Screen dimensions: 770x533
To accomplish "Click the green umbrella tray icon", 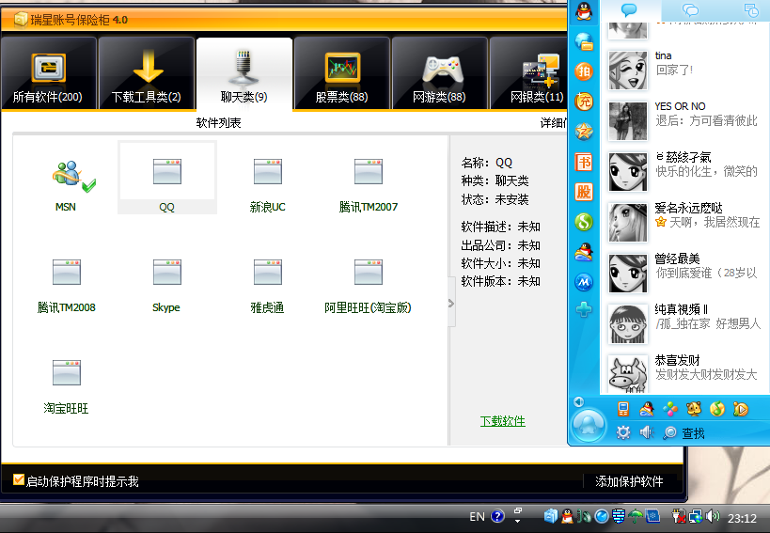I will [x=635, y=516].
